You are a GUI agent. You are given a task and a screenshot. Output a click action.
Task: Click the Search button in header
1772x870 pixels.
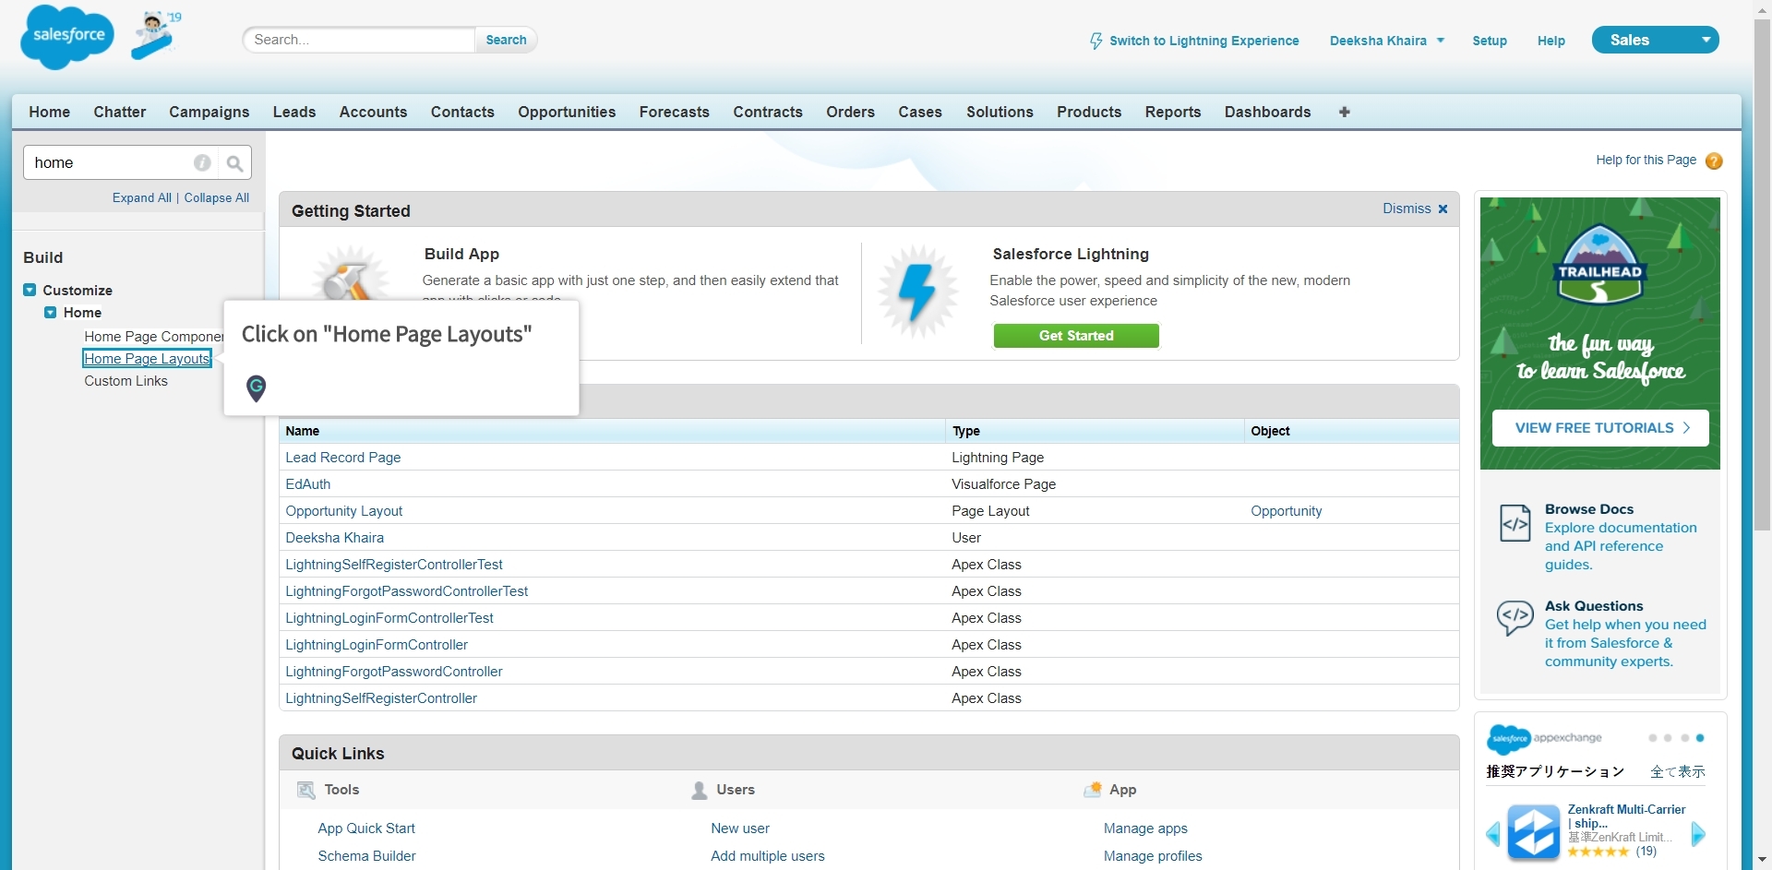point(506,40)
